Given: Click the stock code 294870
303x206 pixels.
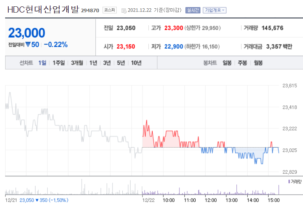Looking at the screenshot, I should click(90, 10).
